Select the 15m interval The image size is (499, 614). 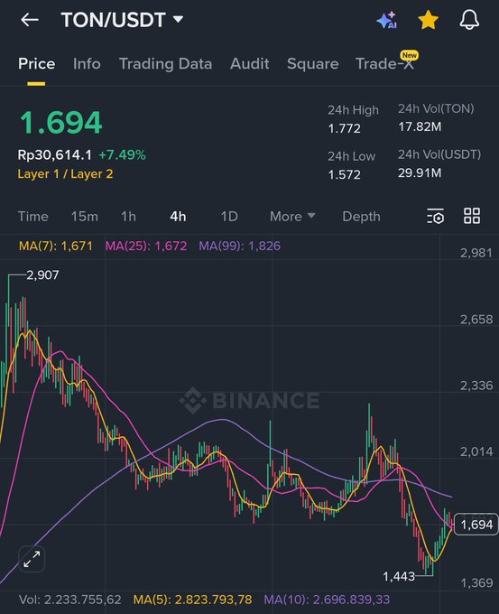pos(85,216)
